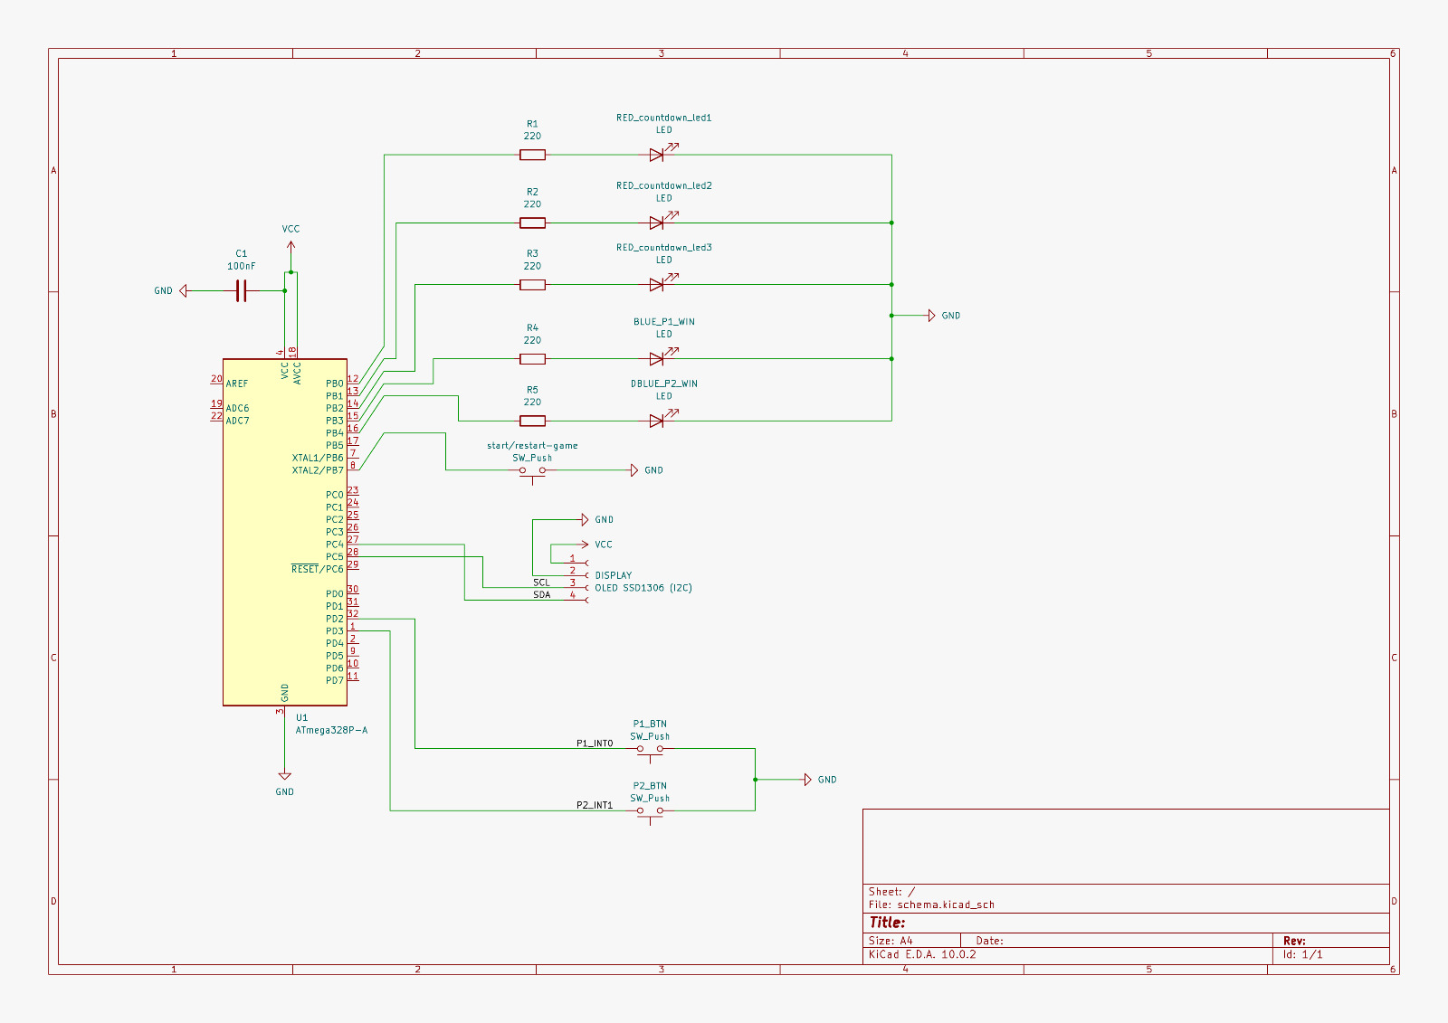Click the P2_BTN reference label
The image size is (1448, 1023).
[650, 786]
